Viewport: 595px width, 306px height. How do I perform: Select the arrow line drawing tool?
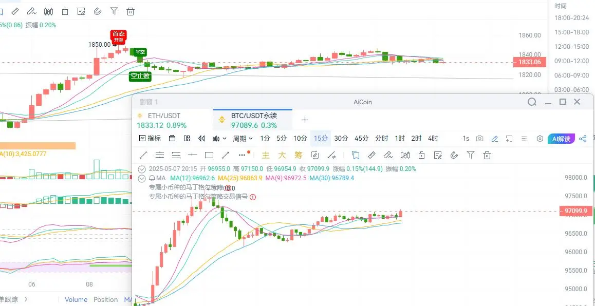[226, 155]
